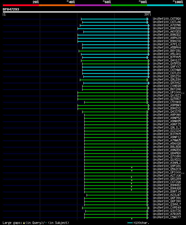Click the UniRef100_A2TJU6 subject name
The height and width of the screenshot is (225, 186).
point(167,176)
